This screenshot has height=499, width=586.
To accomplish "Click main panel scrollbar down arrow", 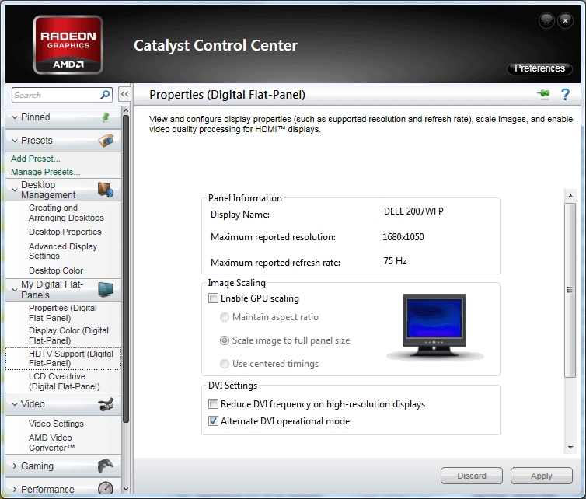I will tap(570, 448).
